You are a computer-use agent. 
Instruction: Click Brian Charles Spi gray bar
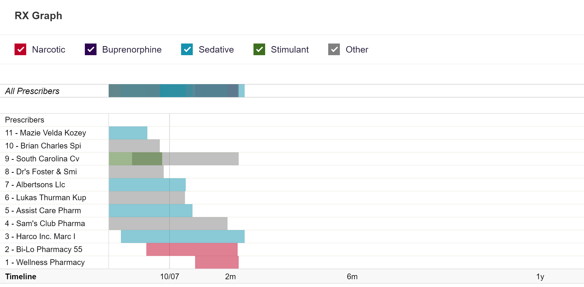coord(134,146)
